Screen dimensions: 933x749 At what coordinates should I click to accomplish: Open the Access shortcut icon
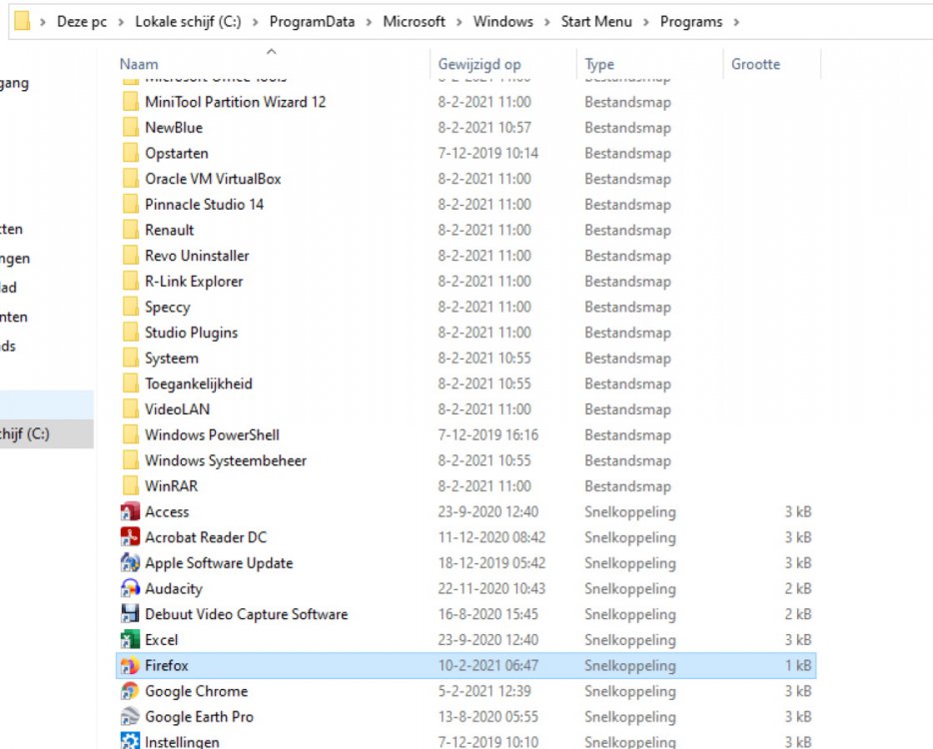130,511
